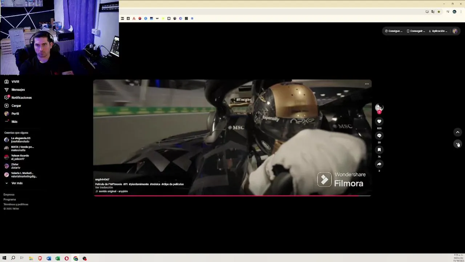Open Brave browser from the taskbar

[x=40, y=259]
